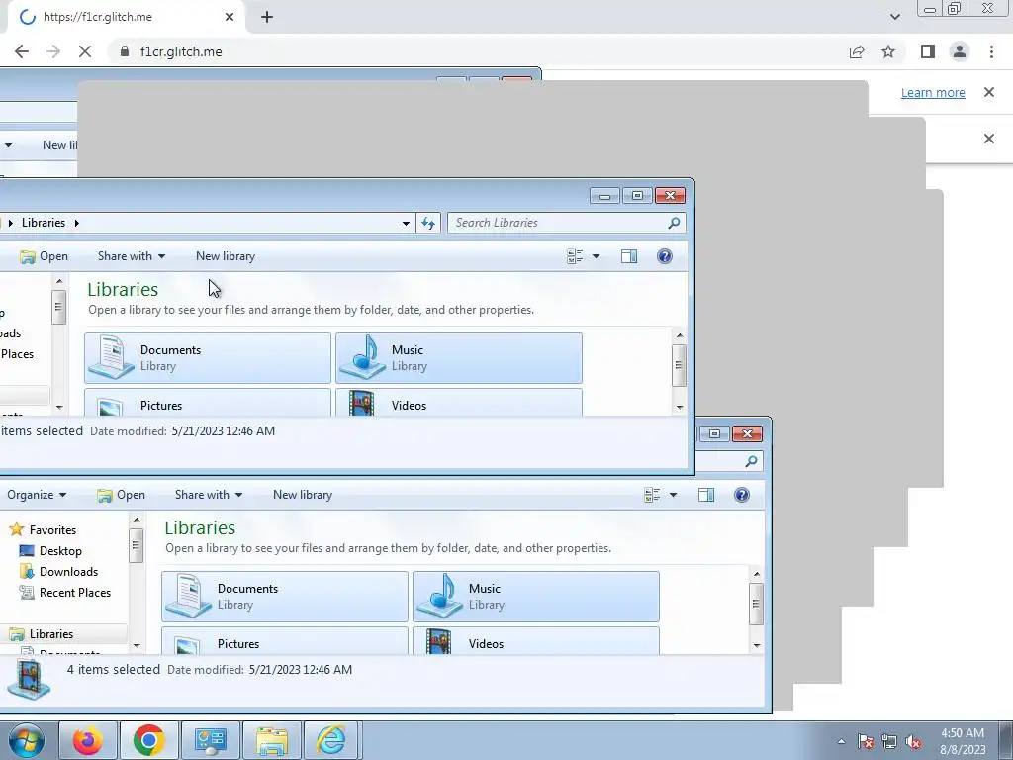Open Share with menu in middle window
The height and width of the screenshot is (760, 1013).
click(132, 256)
